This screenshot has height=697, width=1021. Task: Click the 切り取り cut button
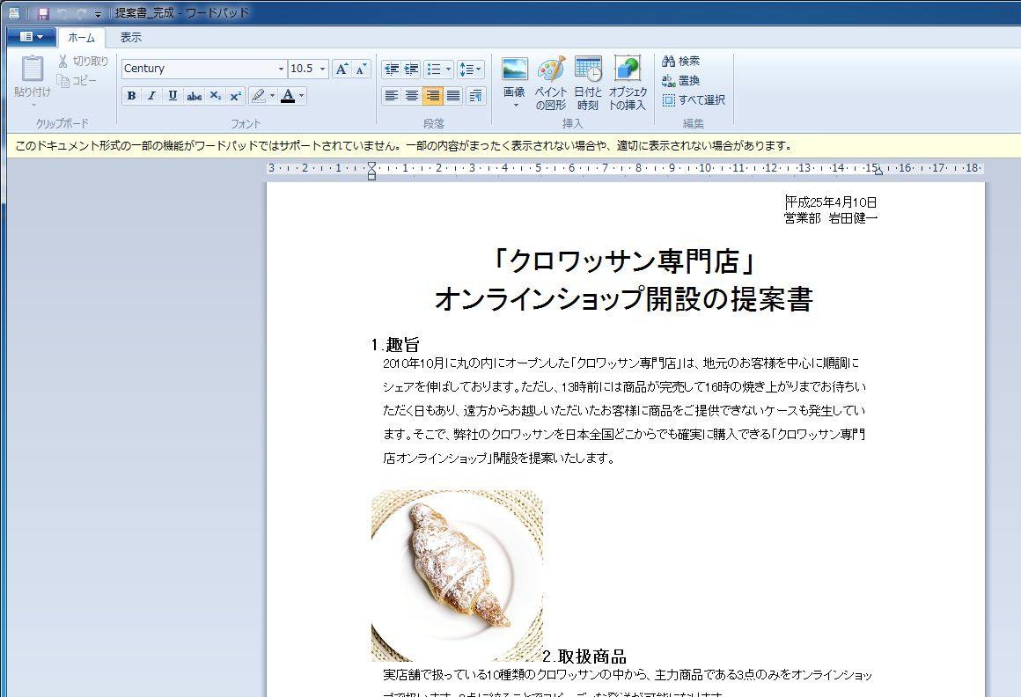[83, 62]
